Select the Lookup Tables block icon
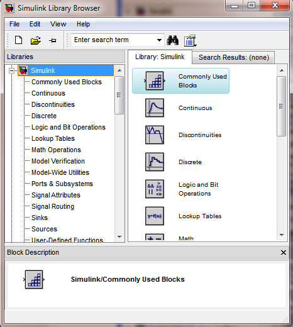 [155, 216]
